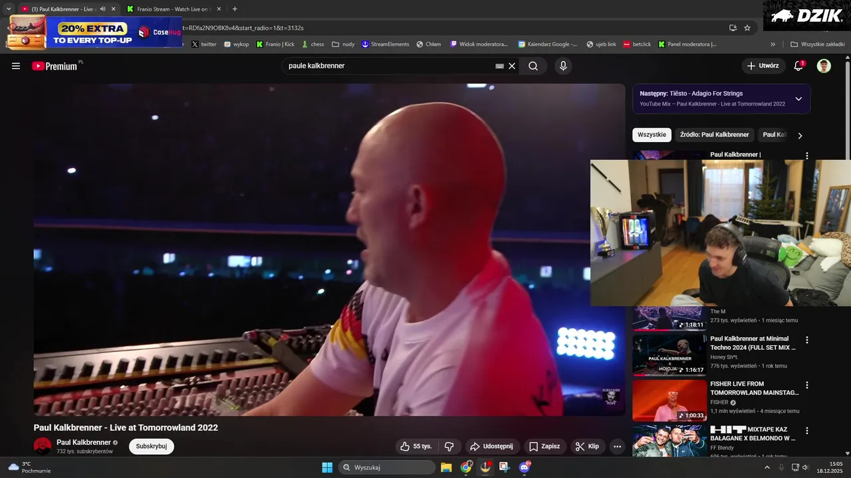Viewport: 851px width, 478px height.
Task: Click the Subskrybuj button
Action: click(x=151, y=446)
